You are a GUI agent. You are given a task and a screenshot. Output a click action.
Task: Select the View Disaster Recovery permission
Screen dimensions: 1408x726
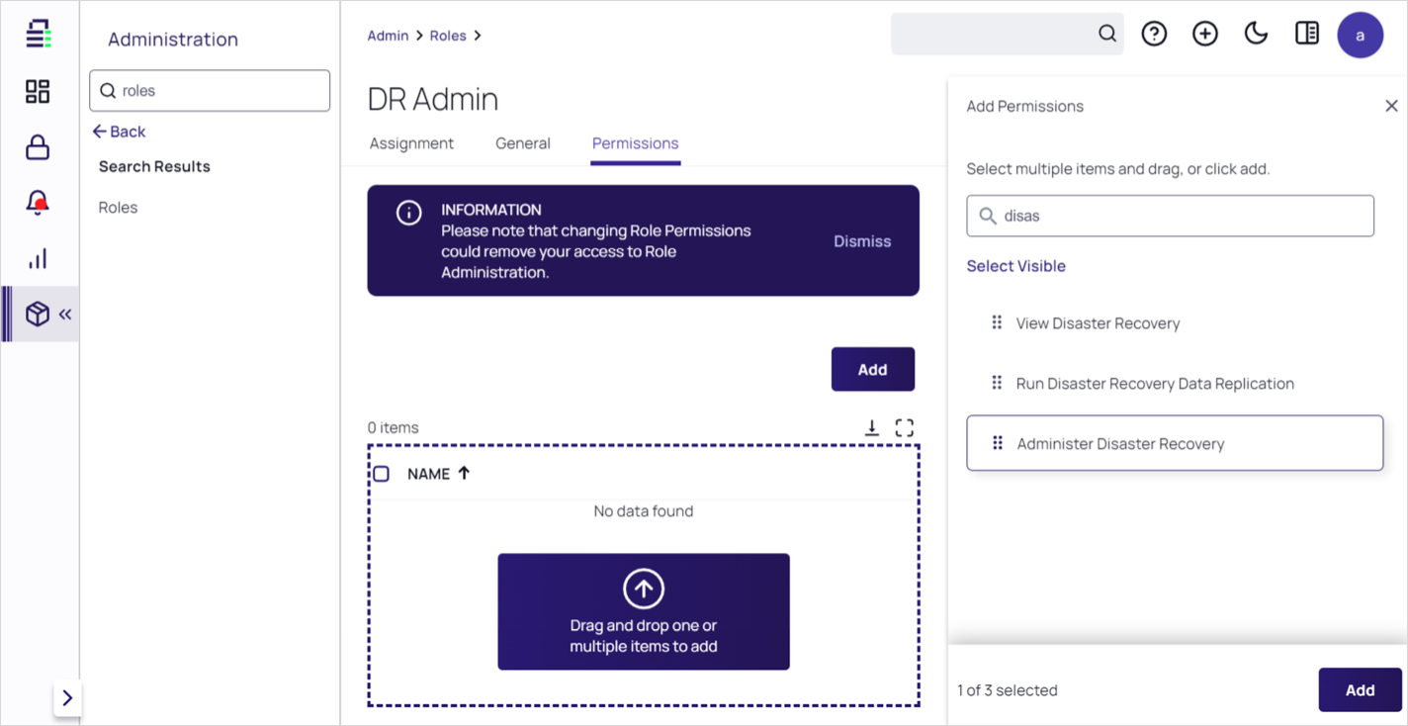click(x=1098, y=323)
